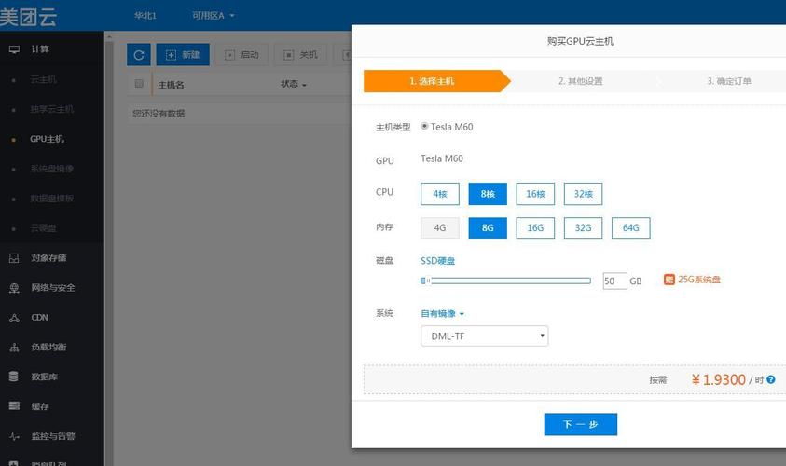Click the SSD硬盘 disk link
This screenshot has width=786, height=466.
click(x=437, y=261)
